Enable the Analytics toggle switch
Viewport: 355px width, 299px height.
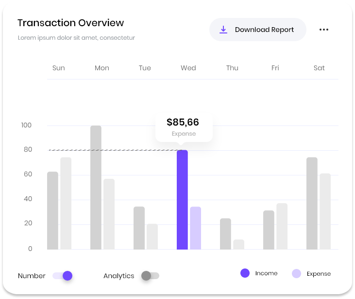(x=150, y=276)
